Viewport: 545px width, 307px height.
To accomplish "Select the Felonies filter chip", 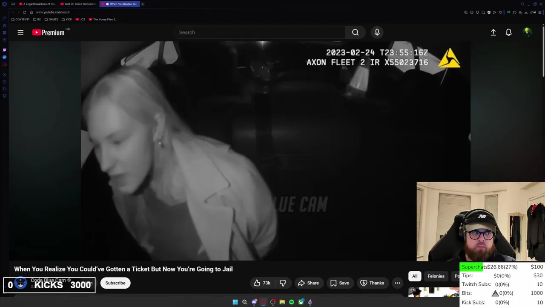I will click(436, 276).
